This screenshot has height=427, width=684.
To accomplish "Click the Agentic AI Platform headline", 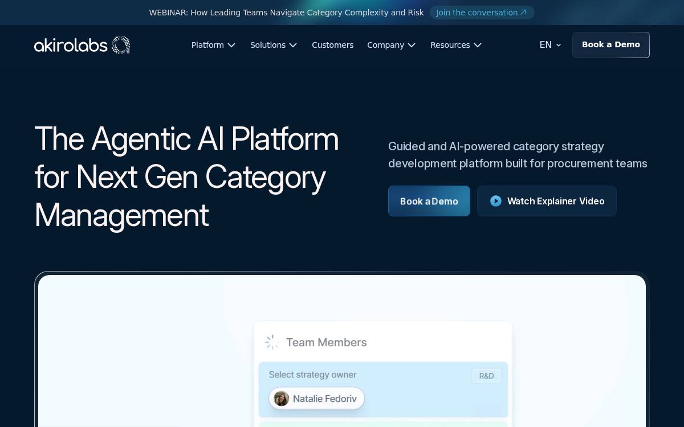I will (x=186, y=177).
